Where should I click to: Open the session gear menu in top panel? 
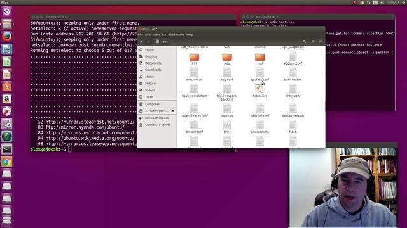tap(404, 3)
